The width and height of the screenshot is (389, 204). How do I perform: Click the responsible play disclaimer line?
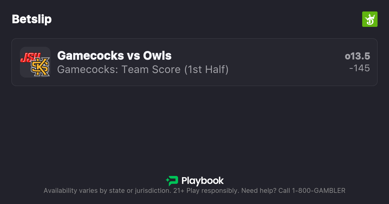(x=194, y=190)
